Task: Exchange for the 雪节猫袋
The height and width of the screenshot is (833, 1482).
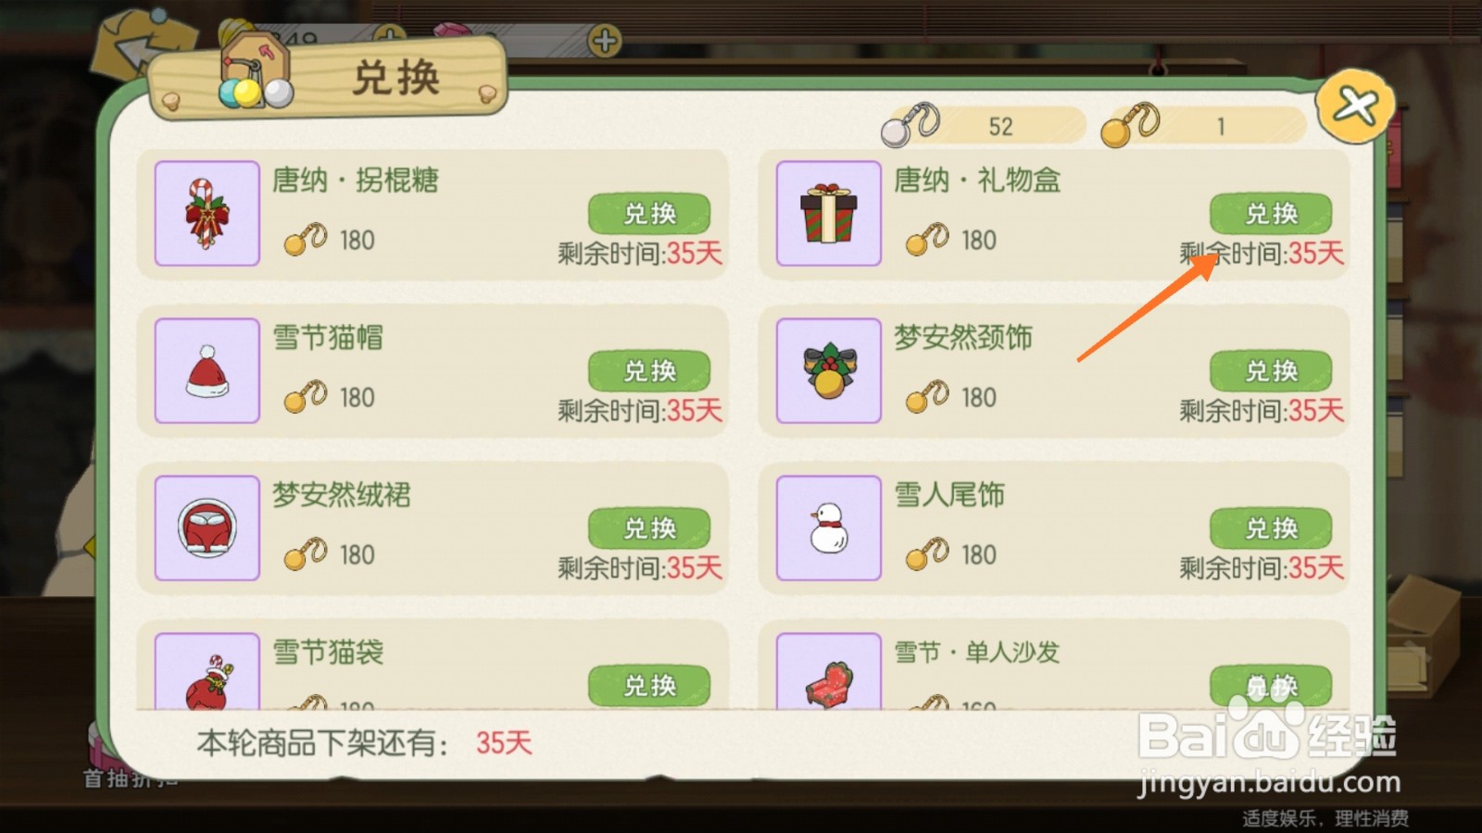Action: (x=649, y=686)
